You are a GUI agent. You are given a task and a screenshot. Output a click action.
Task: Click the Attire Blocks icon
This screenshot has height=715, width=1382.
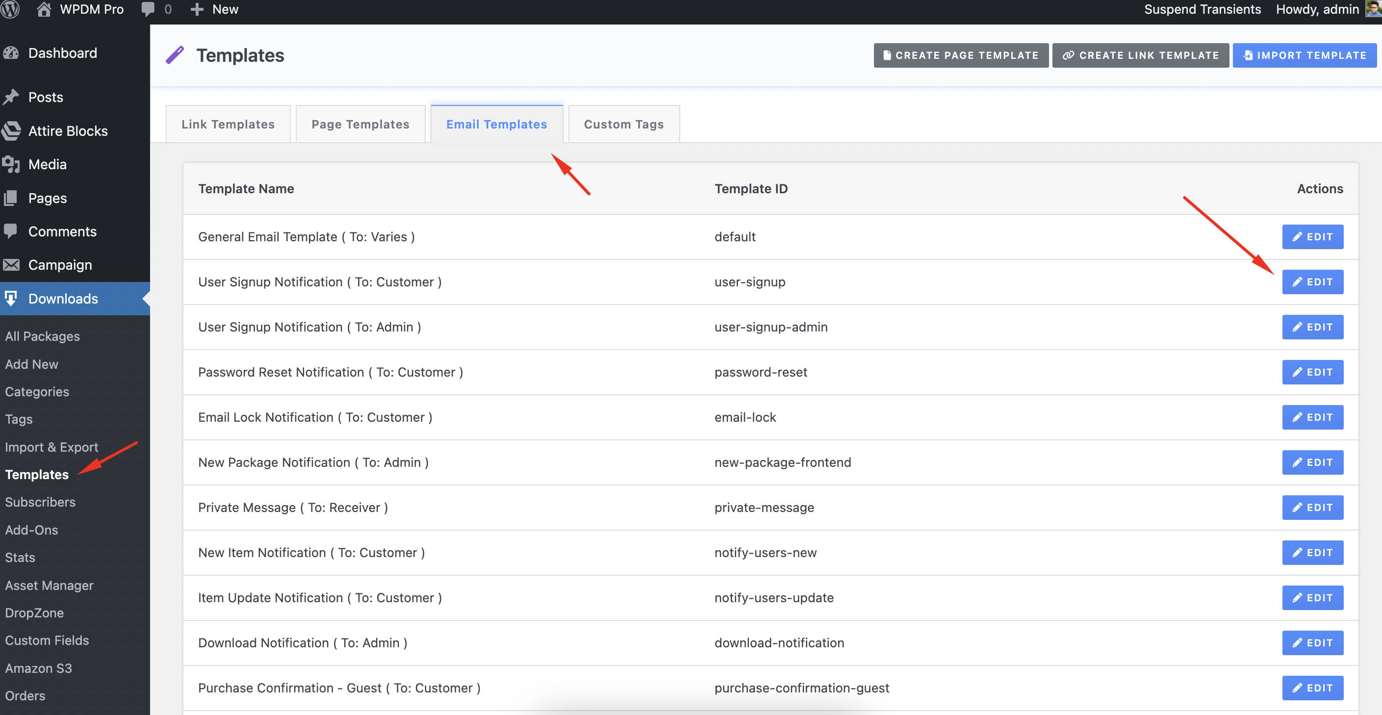(x=11, y=131)
